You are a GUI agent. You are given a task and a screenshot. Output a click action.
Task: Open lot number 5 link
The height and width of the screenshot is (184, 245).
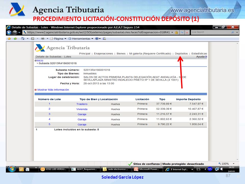pos(49,124)
